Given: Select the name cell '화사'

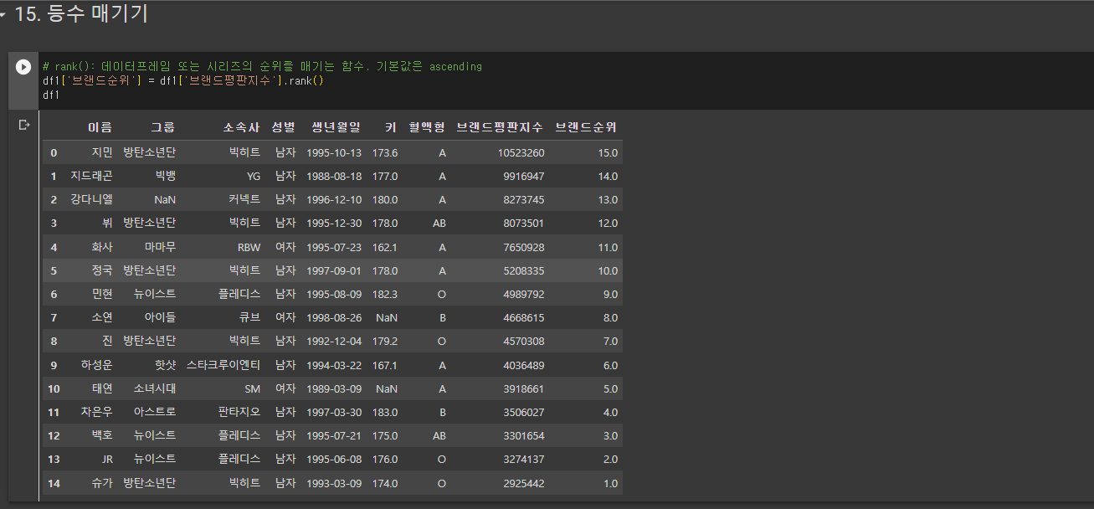Looking at the screenshot, I should point(101,247).
